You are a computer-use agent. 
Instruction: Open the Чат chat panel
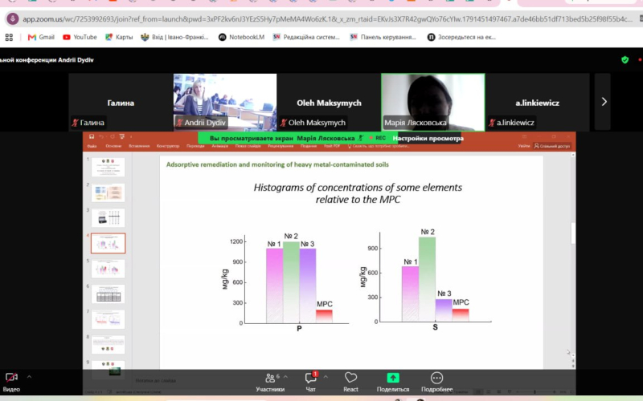pyautogui.click(x=310, y=383)
